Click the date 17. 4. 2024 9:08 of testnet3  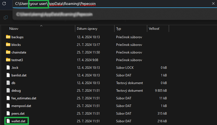click(88, 60)
